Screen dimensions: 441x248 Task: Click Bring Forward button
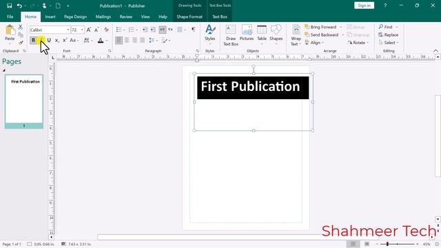(x=320, y=27)
